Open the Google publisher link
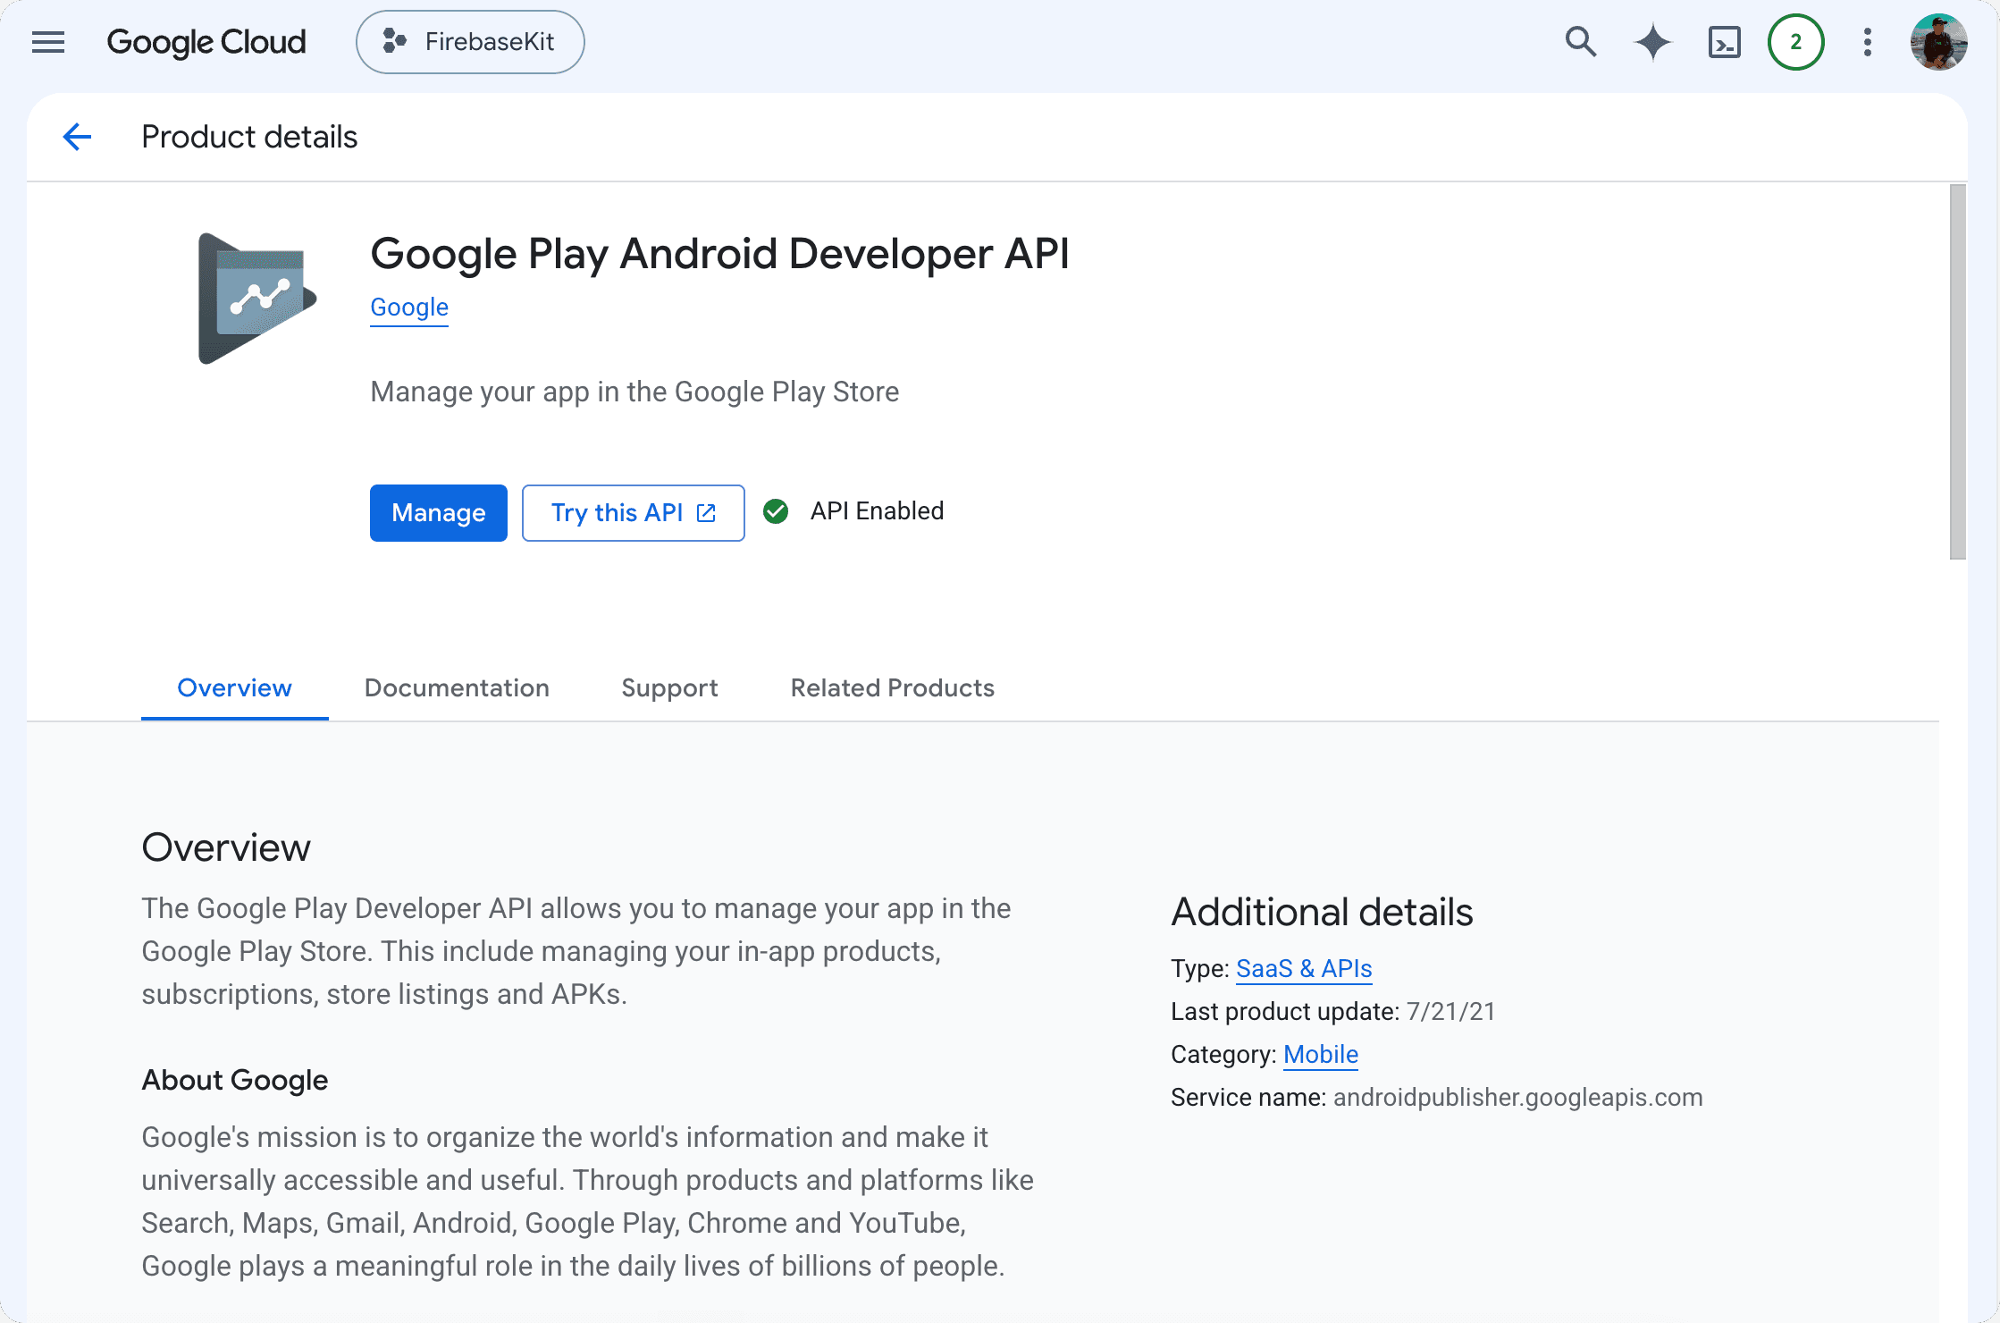2000x1323 pixels. (409, 308)
